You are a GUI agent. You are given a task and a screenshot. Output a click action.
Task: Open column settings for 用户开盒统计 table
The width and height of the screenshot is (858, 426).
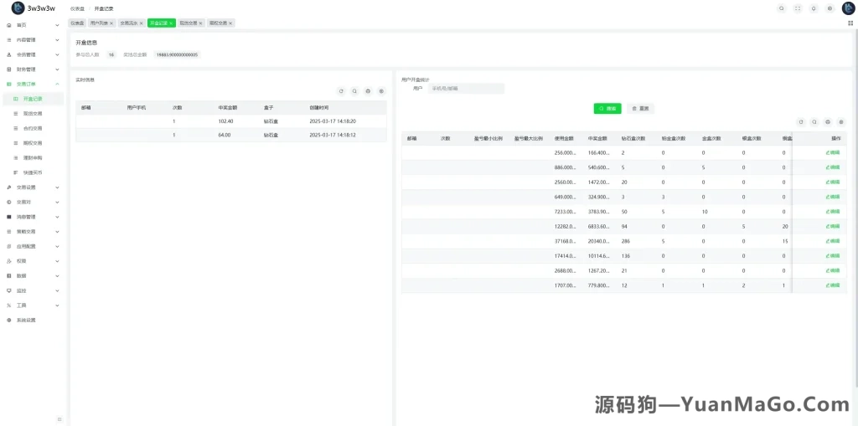841,122
